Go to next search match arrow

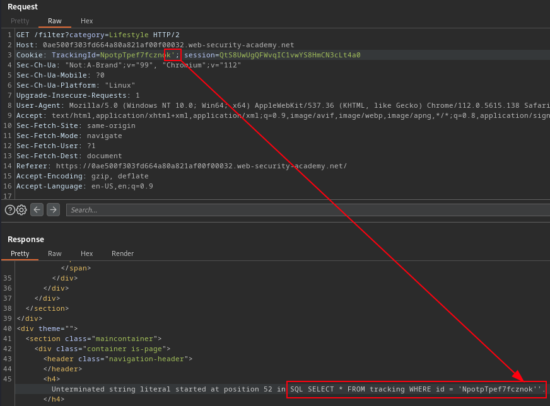tap(54, 210)
